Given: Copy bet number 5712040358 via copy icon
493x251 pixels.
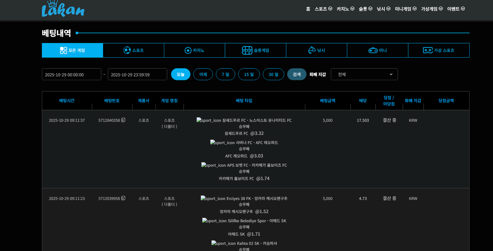Looking at the screenshot, I should tap(123, 120).
